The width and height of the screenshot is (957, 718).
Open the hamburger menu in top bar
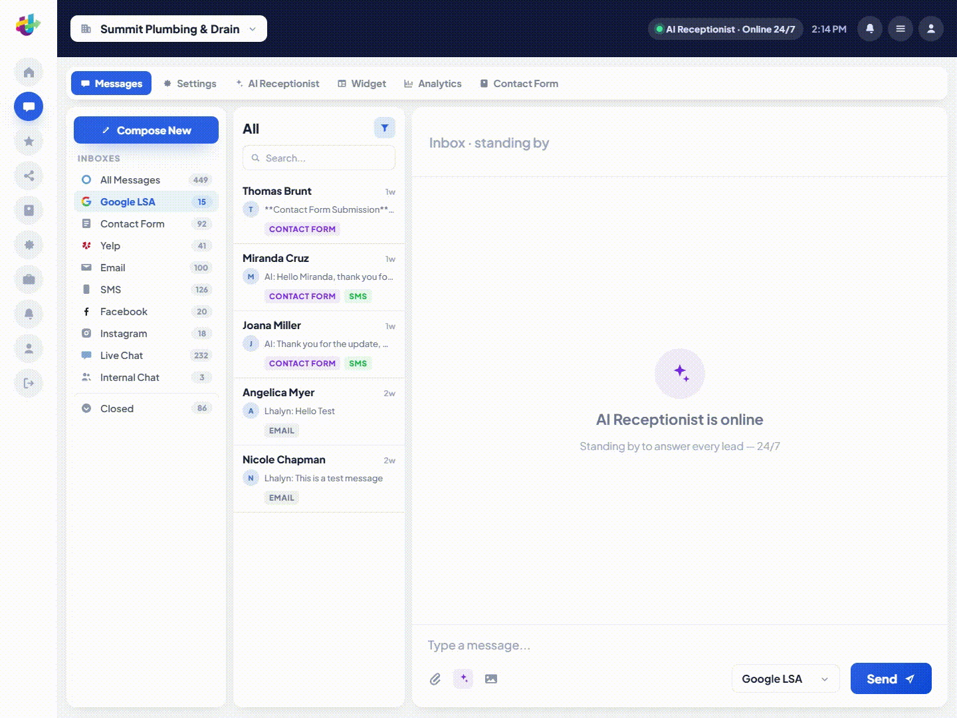click(x=901, y=29)
